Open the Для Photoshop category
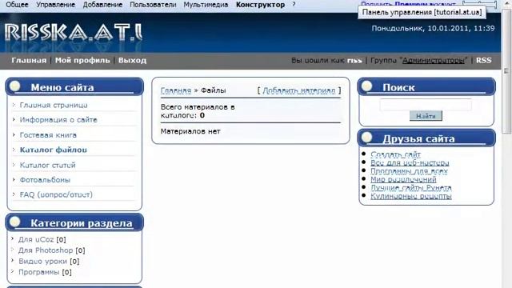512x288 pixels. [x=46, y=250]
